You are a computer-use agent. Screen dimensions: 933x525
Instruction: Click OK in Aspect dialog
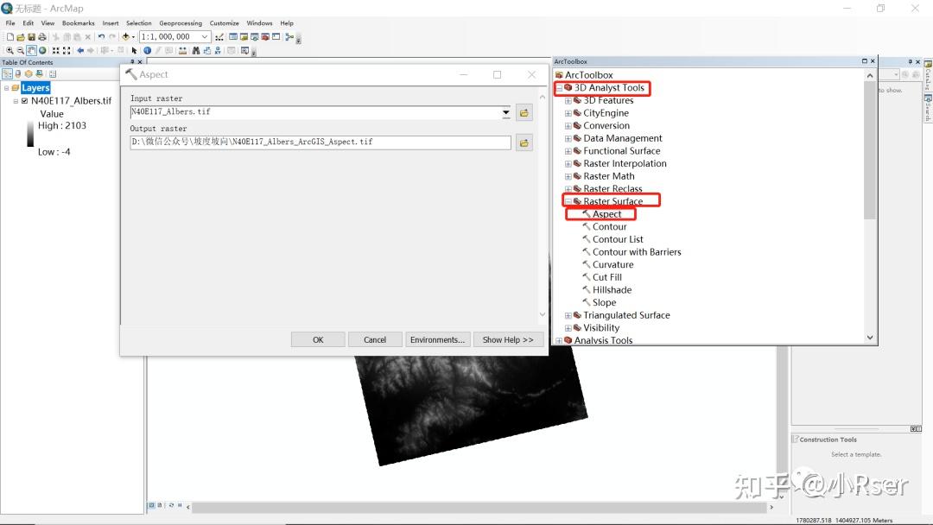coord(318,339)
